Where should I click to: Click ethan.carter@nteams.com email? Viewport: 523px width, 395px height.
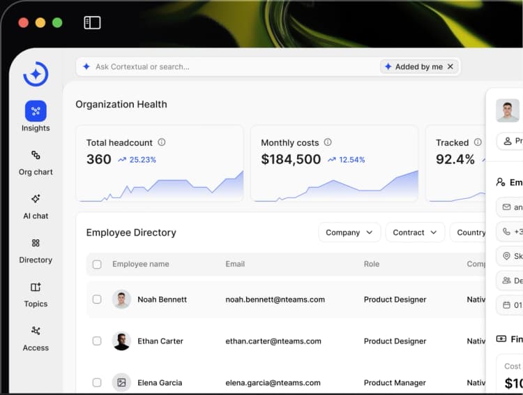273,341
